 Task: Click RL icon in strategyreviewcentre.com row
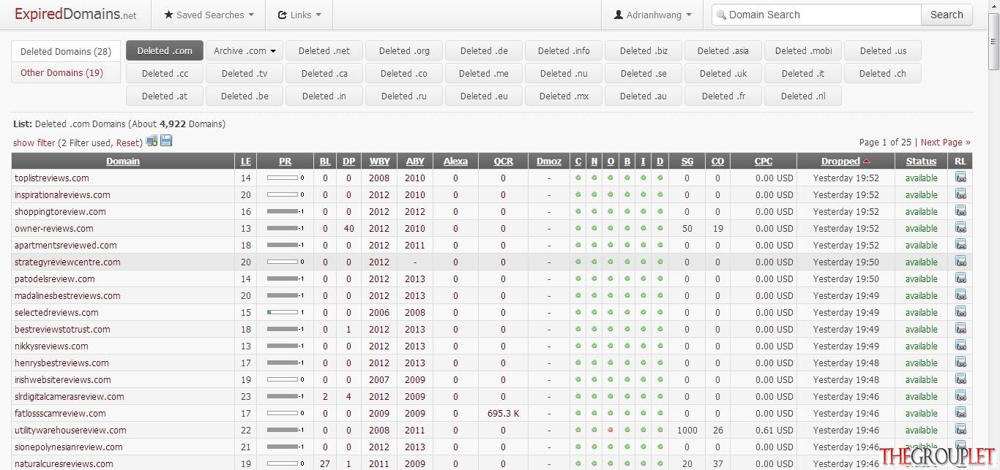960,262
